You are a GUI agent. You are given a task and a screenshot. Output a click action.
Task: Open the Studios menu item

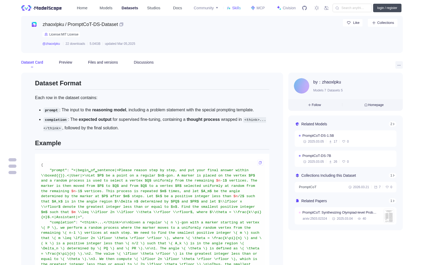[x=154, y=8]
